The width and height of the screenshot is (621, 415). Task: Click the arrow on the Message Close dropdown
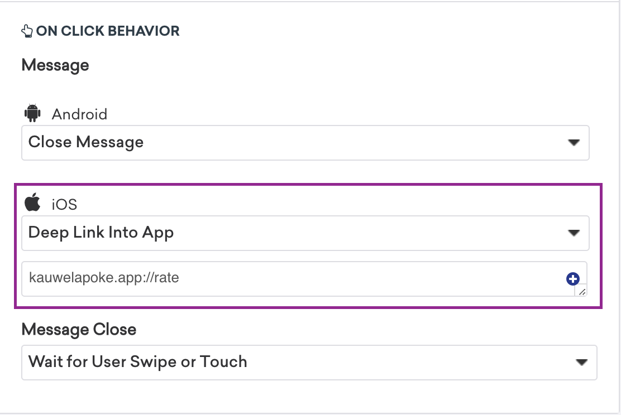581,363
